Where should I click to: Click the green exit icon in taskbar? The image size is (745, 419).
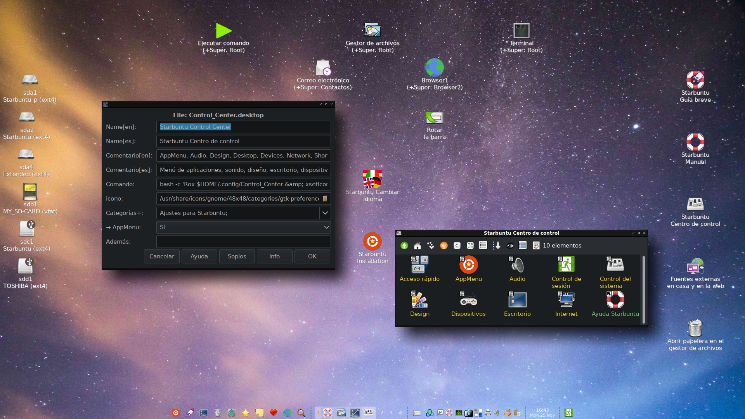569,413
